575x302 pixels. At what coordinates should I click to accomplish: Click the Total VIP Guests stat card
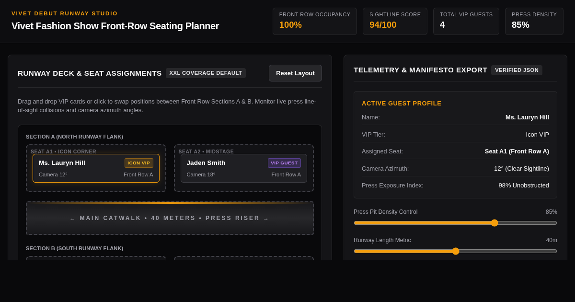[466, 21]
